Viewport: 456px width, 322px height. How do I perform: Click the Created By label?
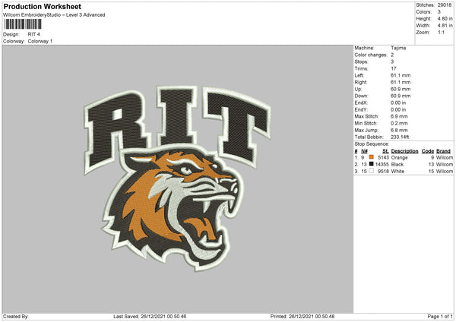[16, 316]
